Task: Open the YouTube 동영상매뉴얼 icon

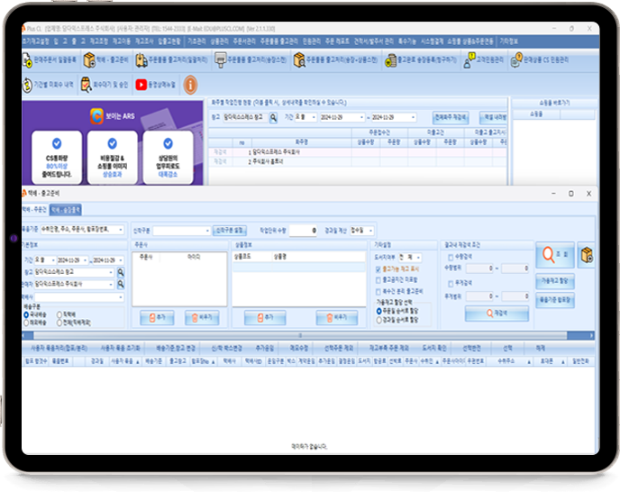Action: [141, 85]
